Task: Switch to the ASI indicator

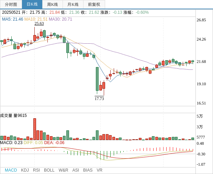Action: click(76, 170)
